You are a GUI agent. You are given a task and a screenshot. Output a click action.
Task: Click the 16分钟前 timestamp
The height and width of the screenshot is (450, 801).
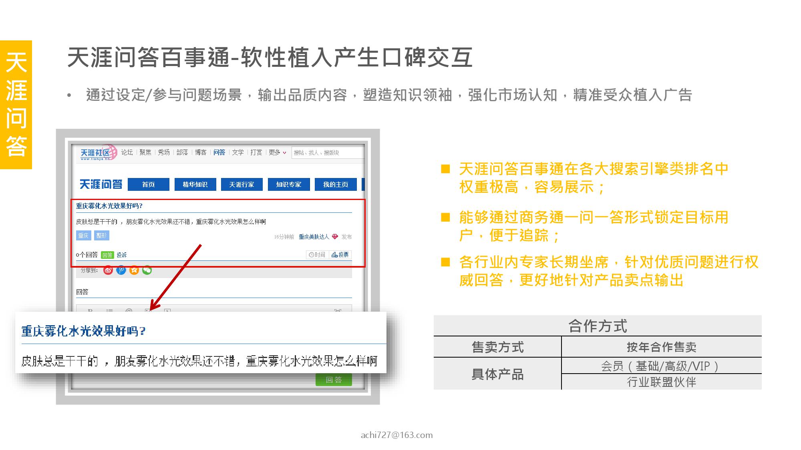click(x=284, y=237)
